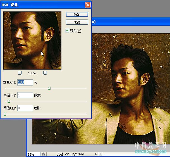170x157 pixels.
Task: Click the 88% zoom field in the document status bar
Action: point(33,154)
